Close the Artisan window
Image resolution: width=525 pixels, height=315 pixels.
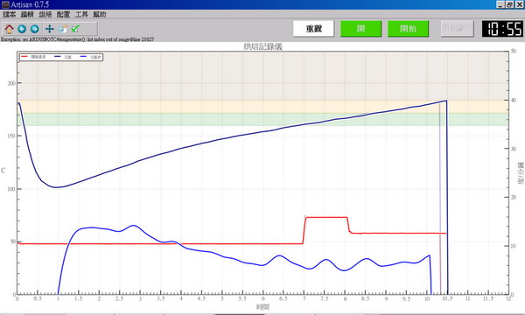coord(519,4)
